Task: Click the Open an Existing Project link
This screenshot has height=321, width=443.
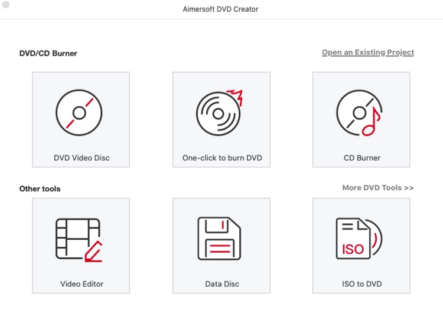Action: coord(368,52)
